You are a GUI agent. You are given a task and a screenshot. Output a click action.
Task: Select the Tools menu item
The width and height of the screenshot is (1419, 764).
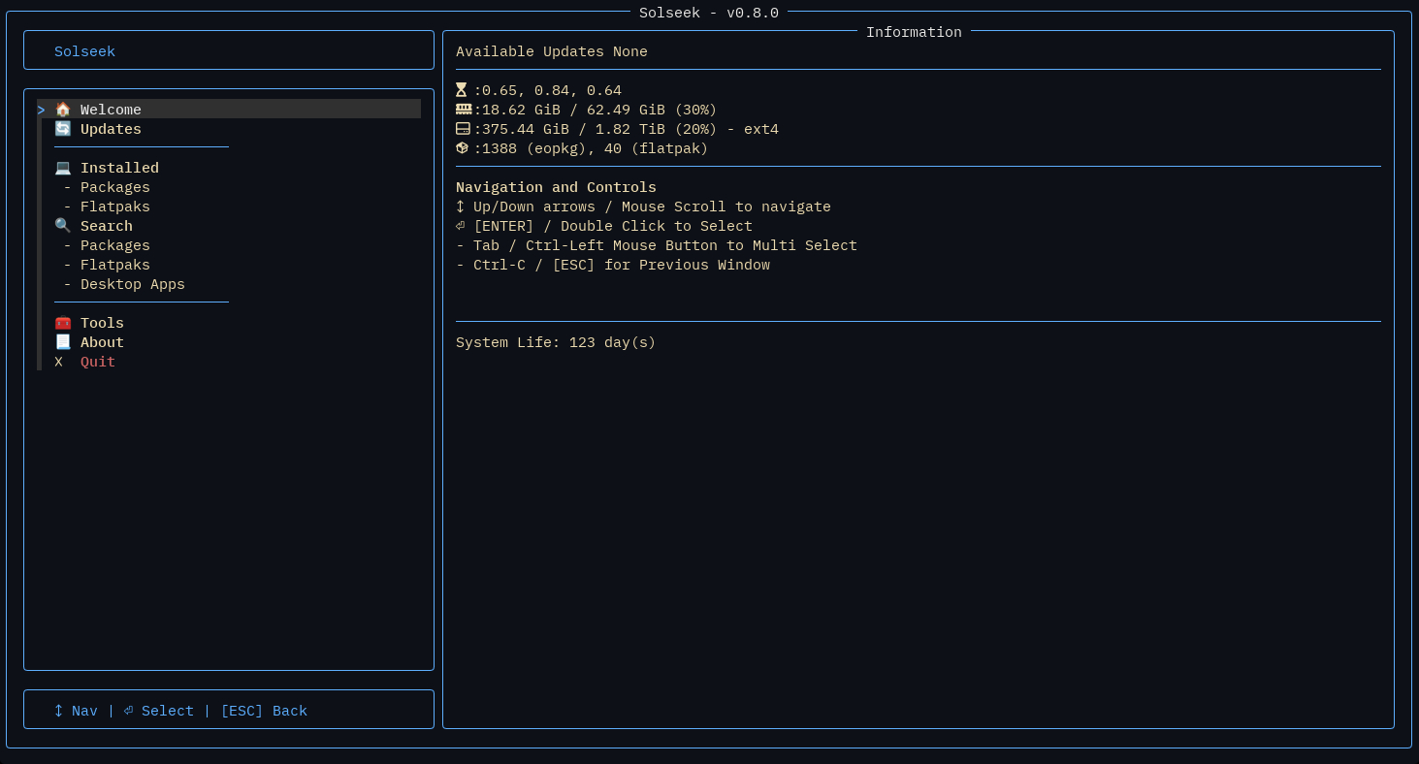point(102,323)
